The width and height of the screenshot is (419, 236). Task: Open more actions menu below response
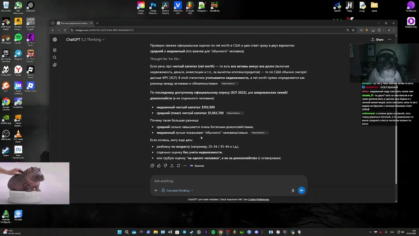185,166
